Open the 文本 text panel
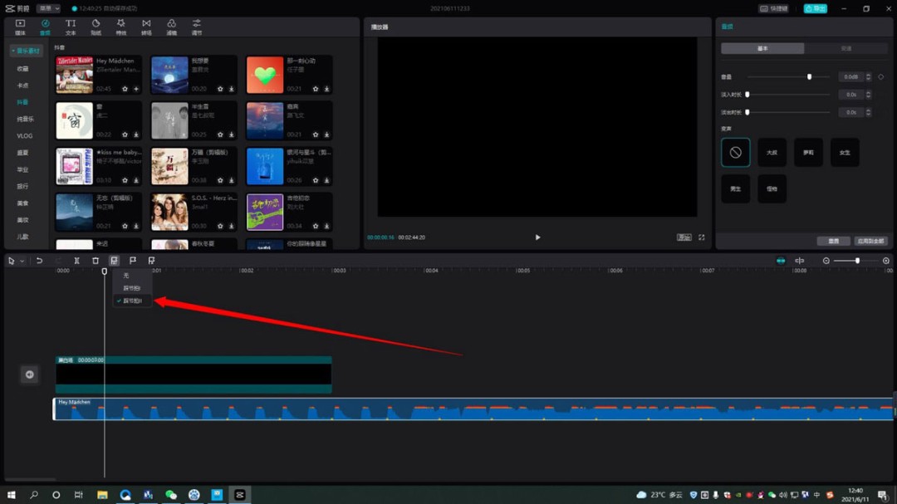897x504 pixels. click(x=71, y=27)
